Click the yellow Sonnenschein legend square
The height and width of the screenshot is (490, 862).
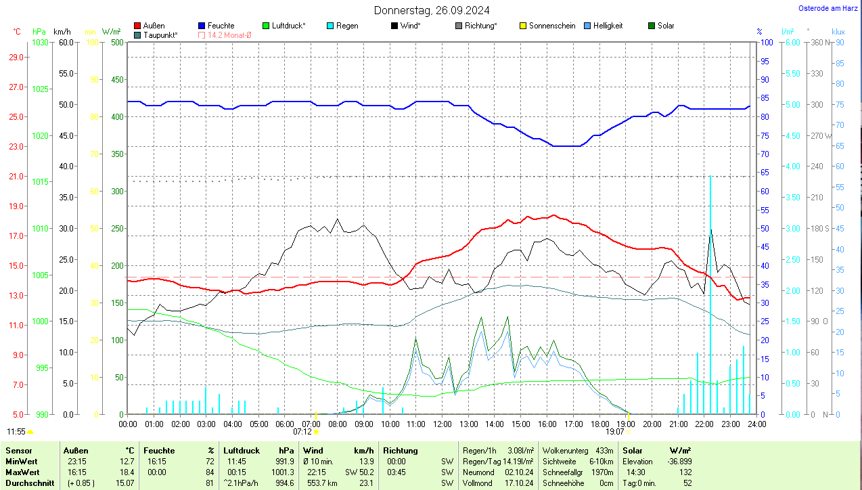523,26
